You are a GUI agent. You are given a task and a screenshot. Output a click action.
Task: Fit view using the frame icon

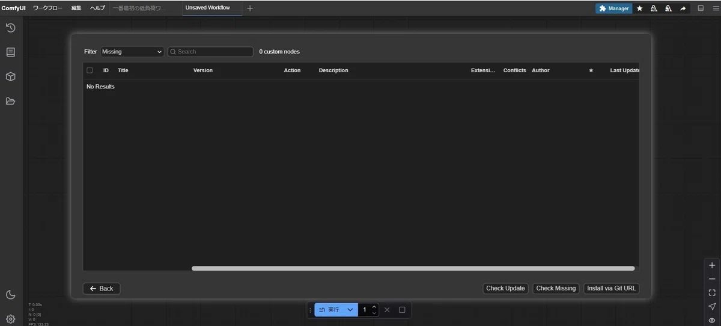(x=712, y=293)
